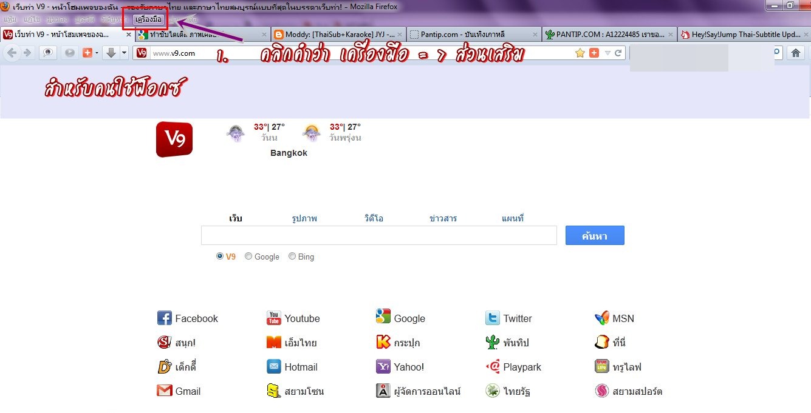The width and height of the screenshot is (811, 413).
Task: Open Youtube shortcut
Action: coord(293,318)
